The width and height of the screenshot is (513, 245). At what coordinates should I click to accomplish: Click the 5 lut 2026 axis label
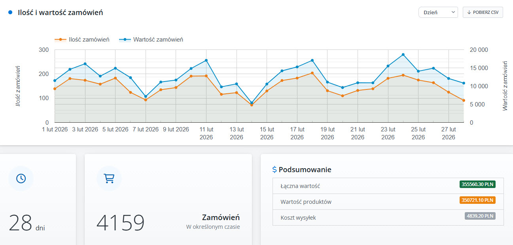point(115,129)
